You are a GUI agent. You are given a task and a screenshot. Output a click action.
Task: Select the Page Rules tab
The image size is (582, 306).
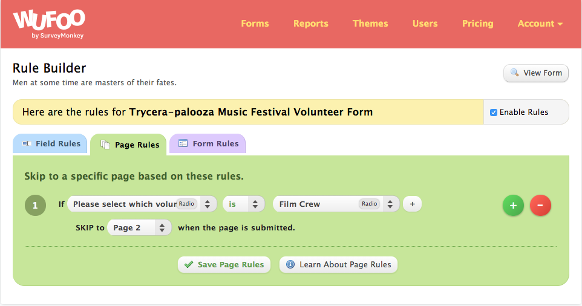tap(128, 145)
